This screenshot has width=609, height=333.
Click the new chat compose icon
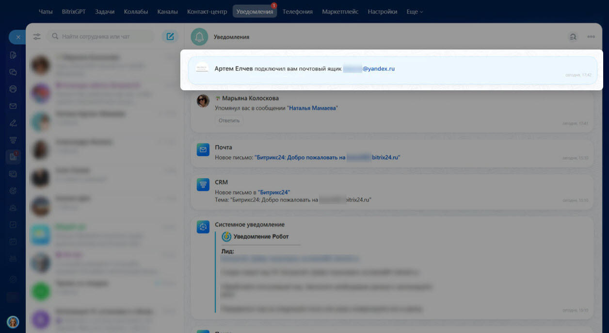click(x=170, y=36)
